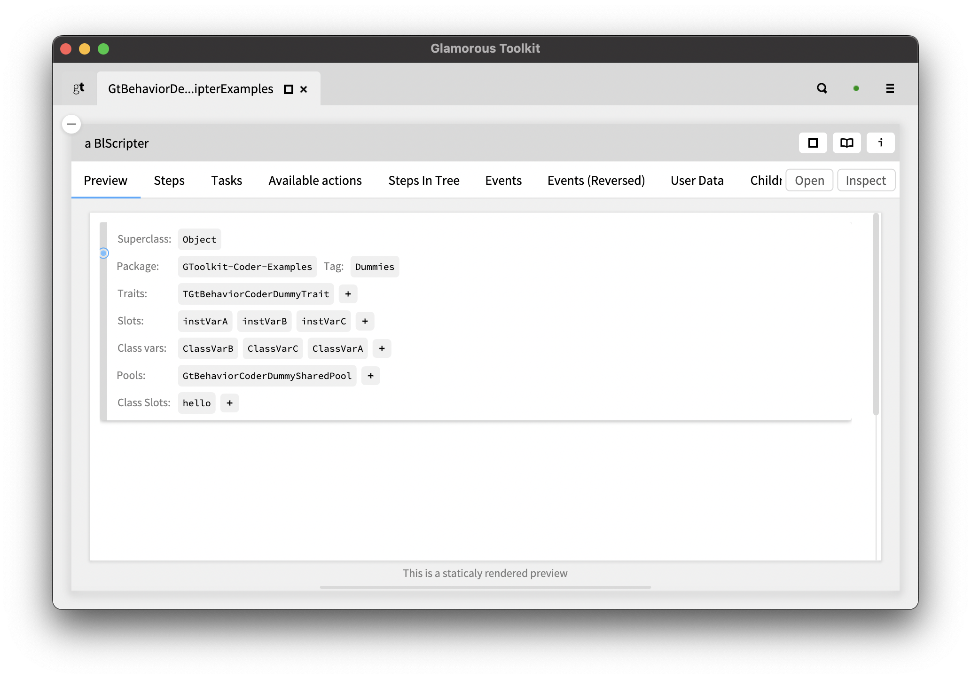Screen dimensions: 971x679
Task: Click the green sync status dot
Action: click(856, 88)
